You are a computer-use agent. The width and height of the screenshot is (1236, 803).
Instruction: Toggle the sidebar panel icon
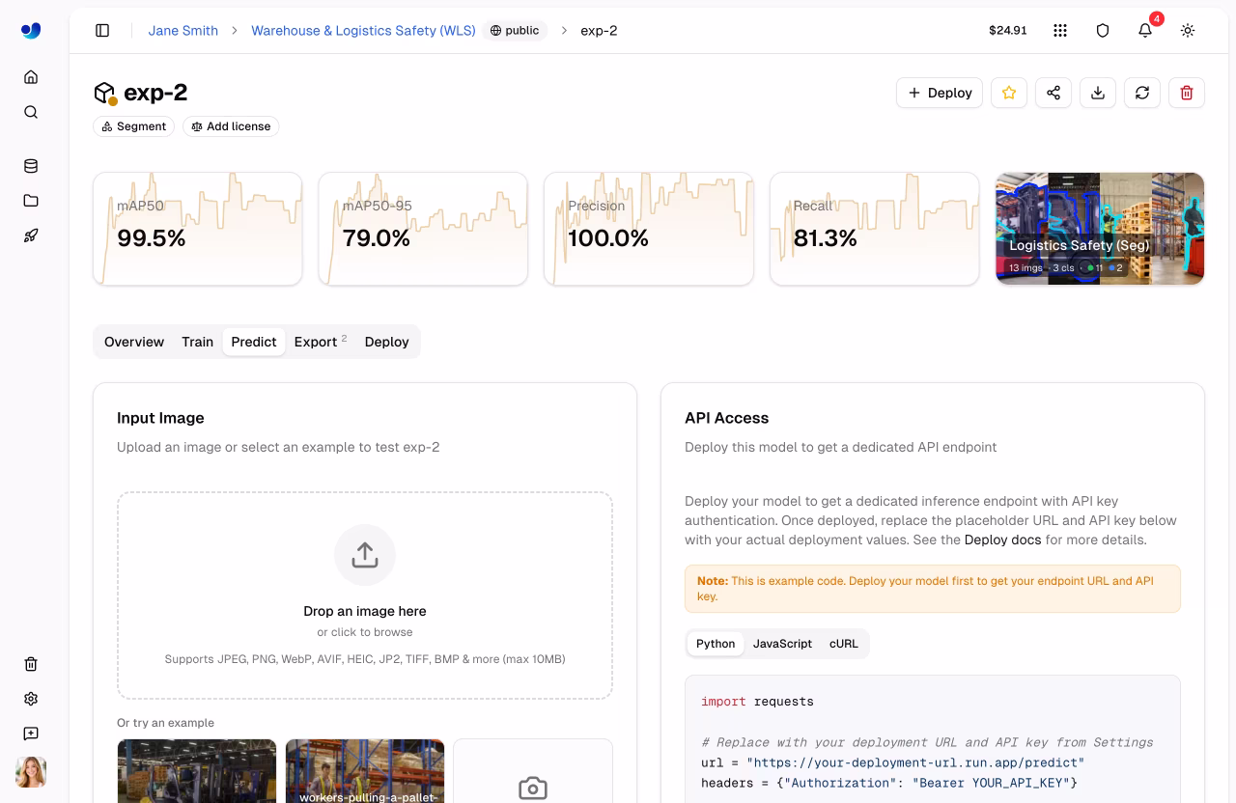click(x=102, y=31)
